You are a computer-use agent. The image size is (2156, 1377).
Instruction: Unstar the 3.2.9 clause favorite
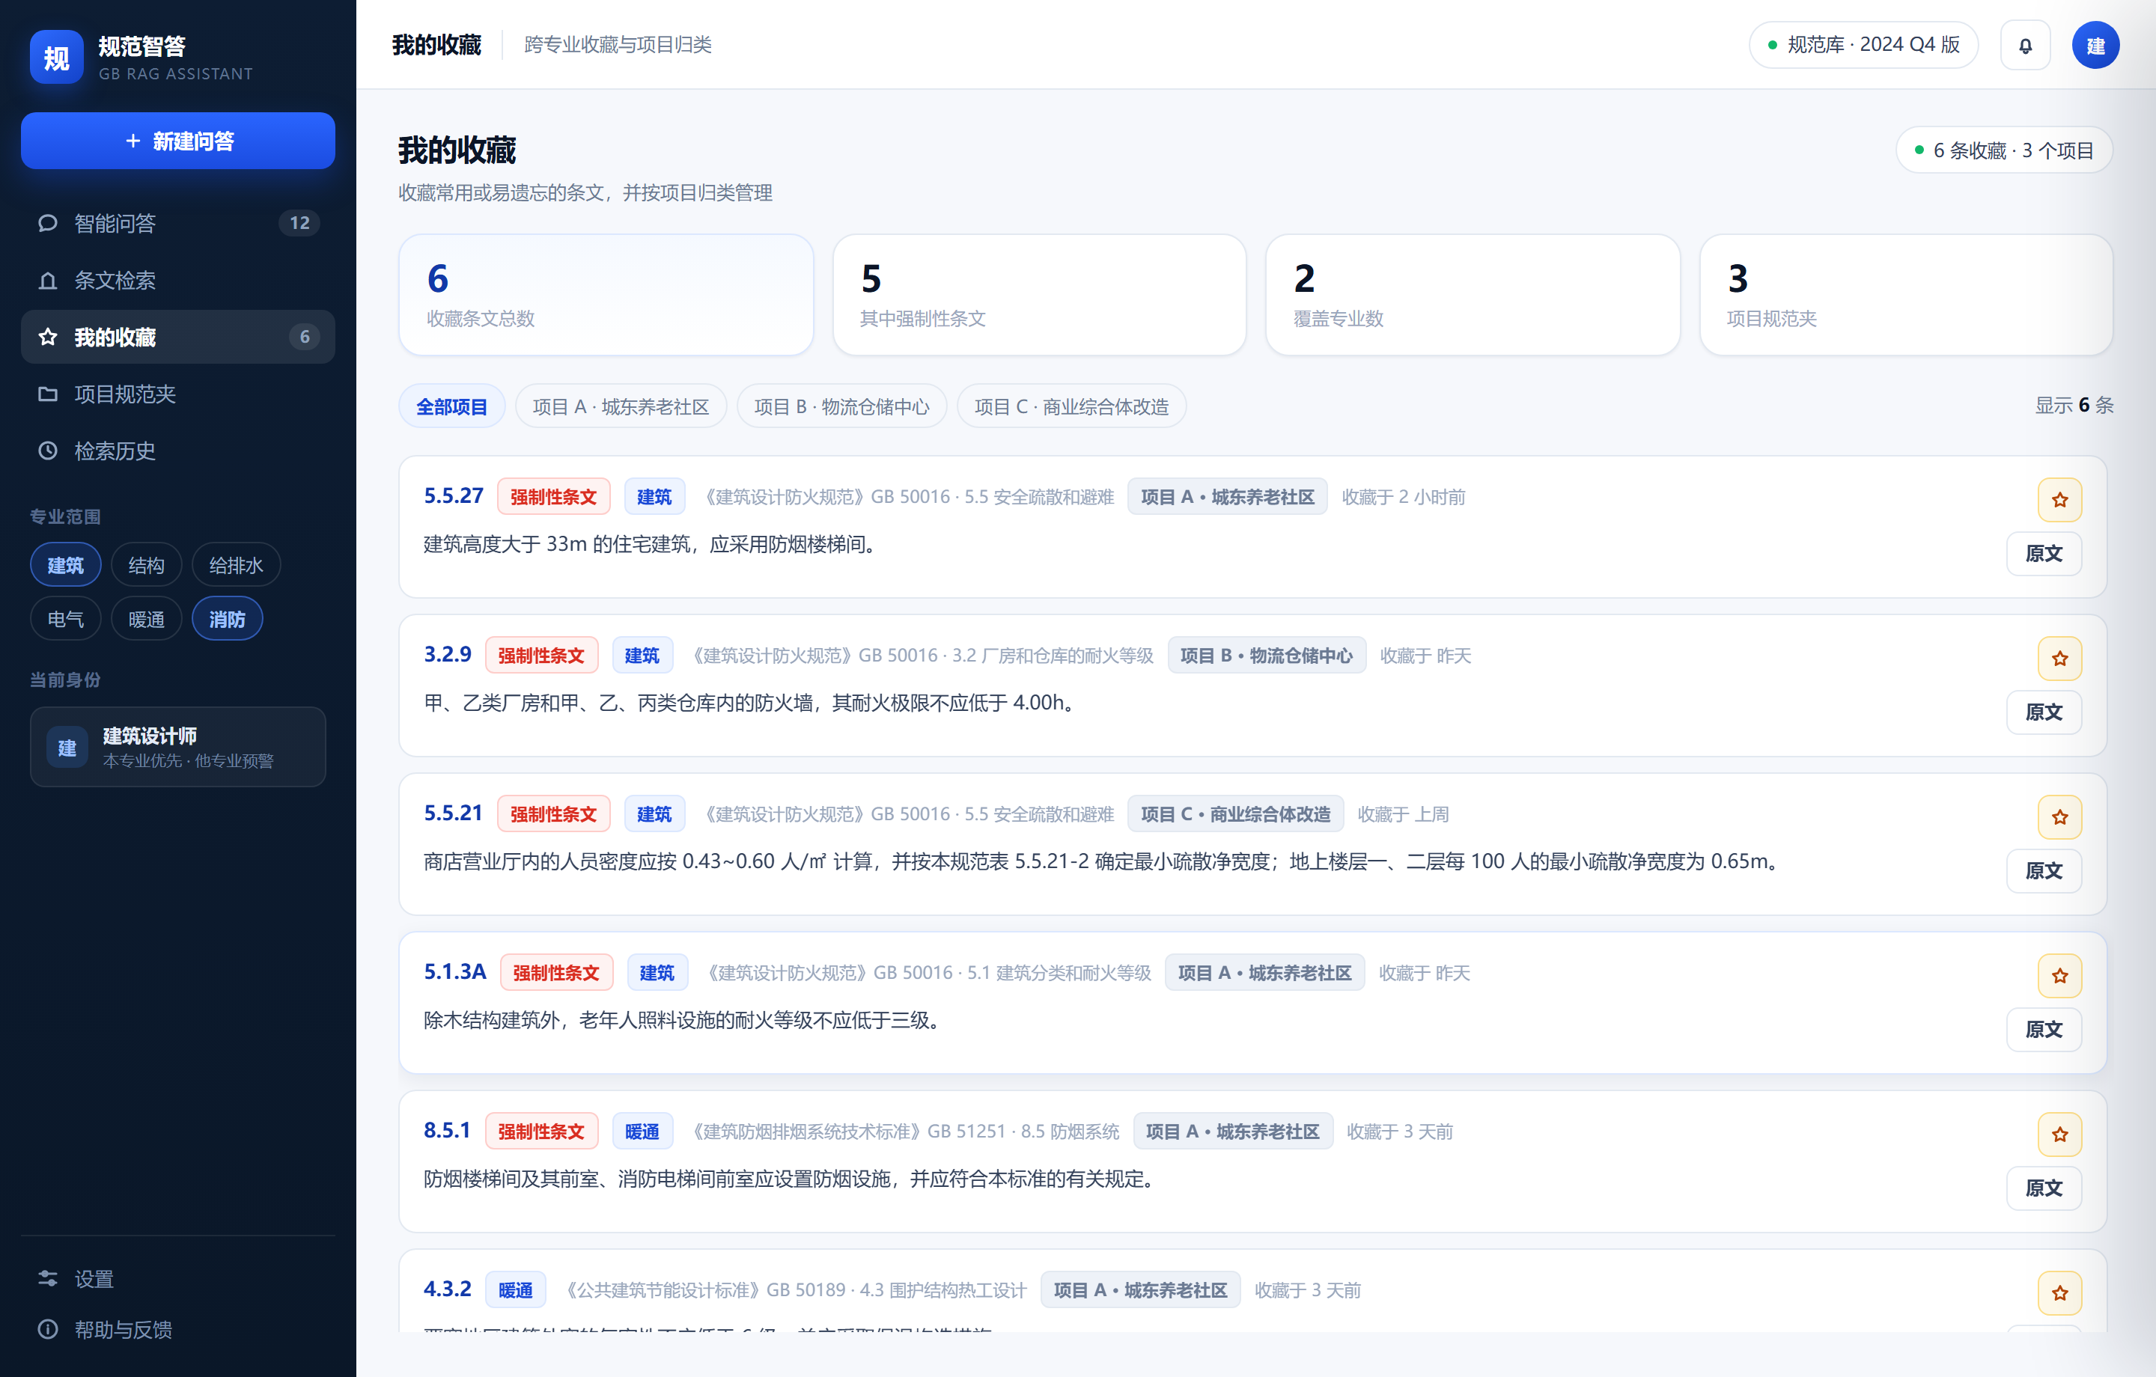(2059, 658)
